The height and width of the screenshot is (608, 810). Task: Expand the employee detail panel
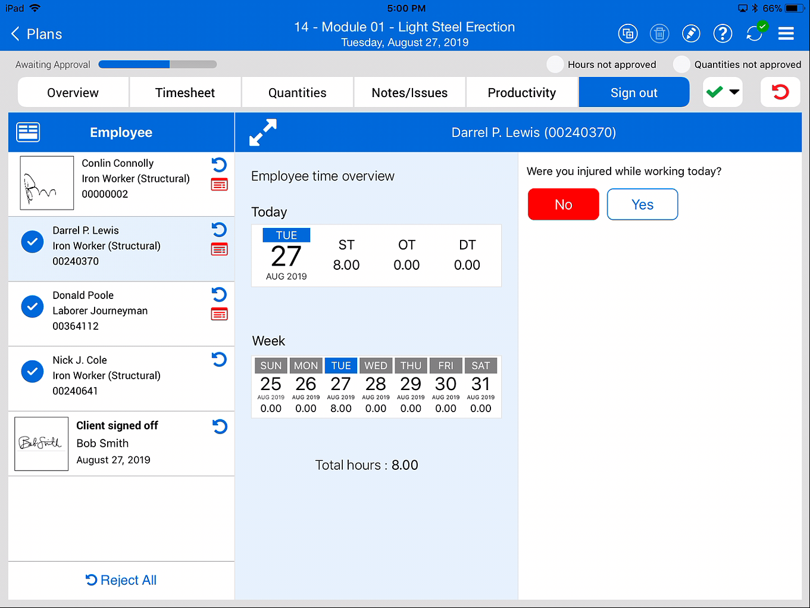[262, 132]
